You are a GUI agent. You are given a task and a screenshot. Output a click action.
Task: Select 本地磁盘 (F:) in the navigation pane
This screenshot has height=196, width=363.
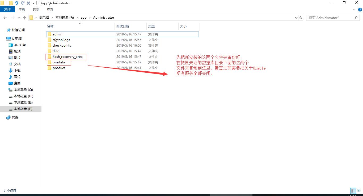pyautogui.click(x=21, y=109)
